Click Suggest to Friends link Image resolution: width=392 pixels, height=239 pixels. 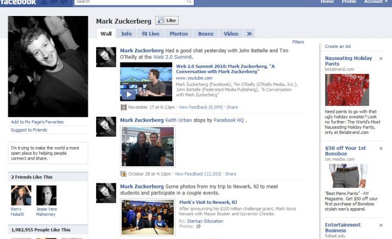[x=29, y=130]
